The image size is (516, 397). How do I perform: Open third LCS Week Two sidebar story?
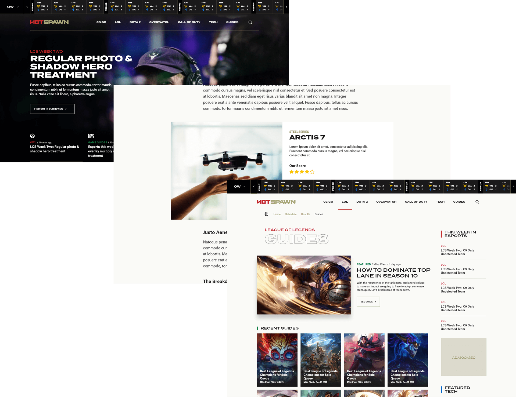[457, 290]
